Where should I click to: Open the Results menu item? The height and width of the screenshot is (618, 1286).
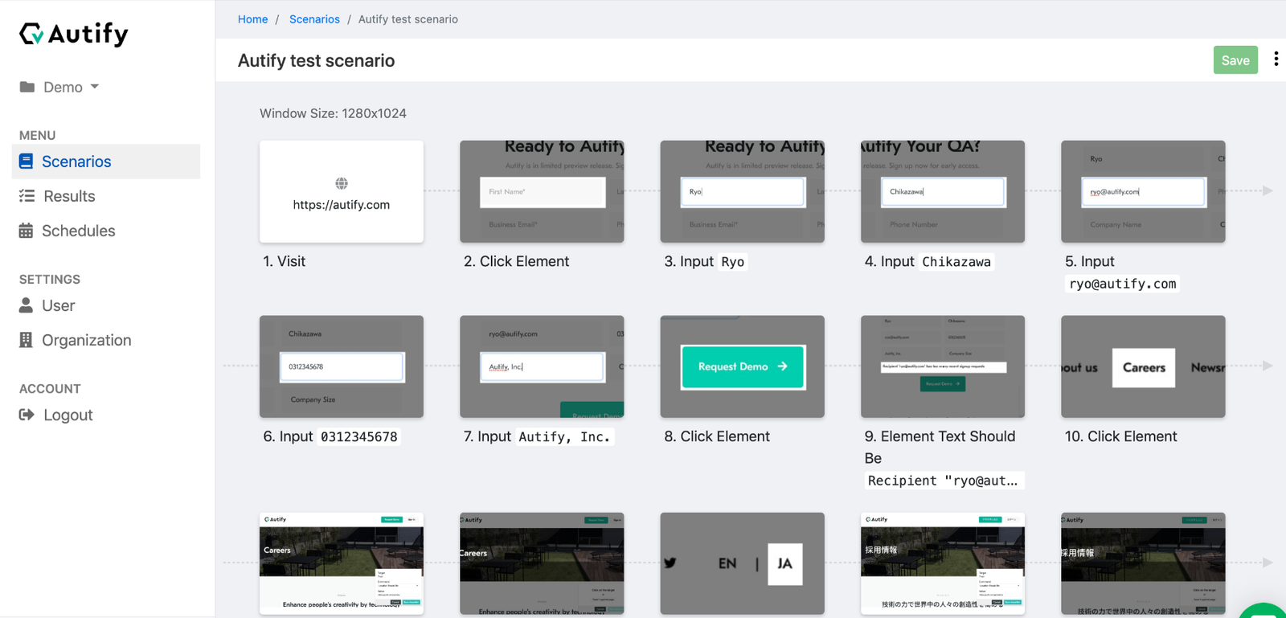(x=69, y=196)
